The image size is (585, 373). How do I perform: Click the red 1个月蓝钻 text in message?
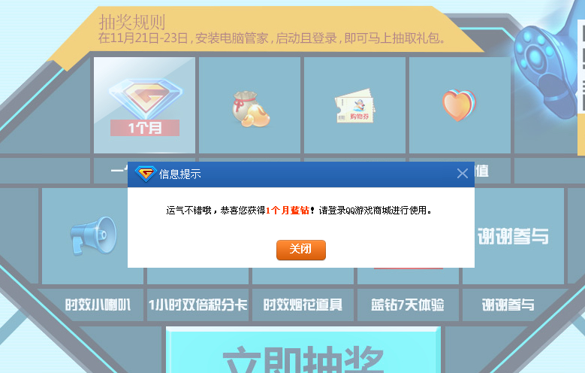(x=288, y=211)
